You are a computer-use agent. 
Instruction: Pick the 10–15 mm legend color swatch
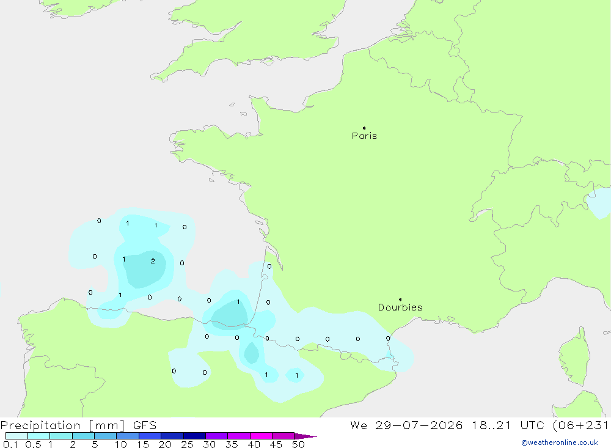tap(128, 436)
